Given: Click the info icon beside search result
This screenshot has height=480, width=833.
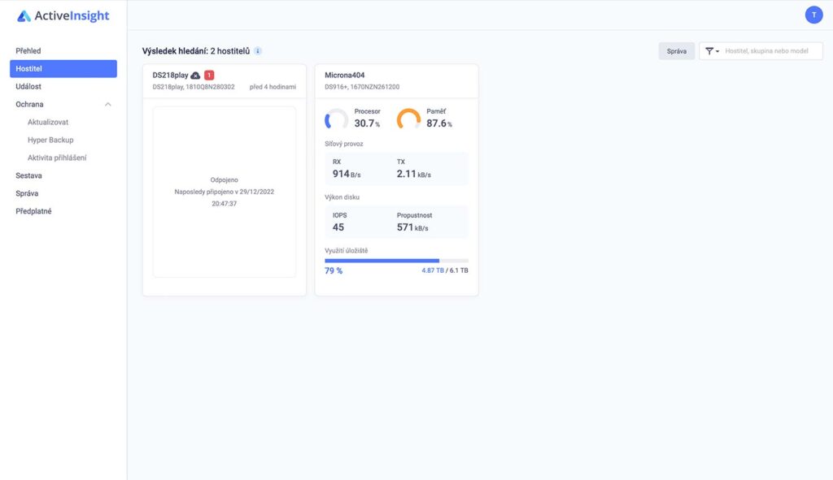Looking at the screenshot, I should [x=258, y=51].
